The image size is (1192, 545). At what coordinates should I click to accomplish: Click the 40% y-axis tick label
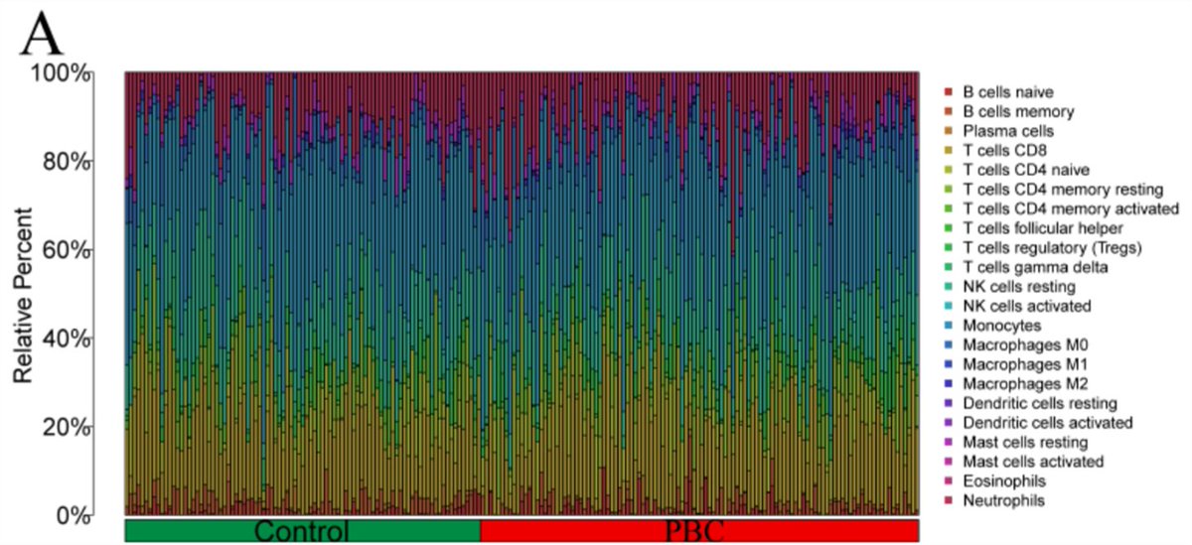point(67,339)
